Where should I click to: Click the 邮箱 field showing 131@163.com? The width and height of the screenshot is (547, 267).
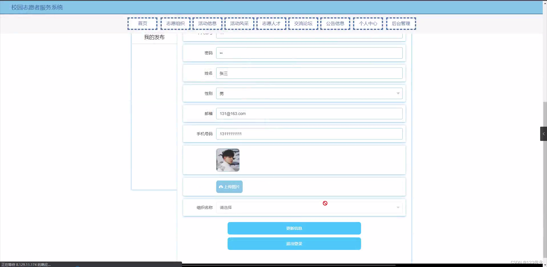pos(309,113)
